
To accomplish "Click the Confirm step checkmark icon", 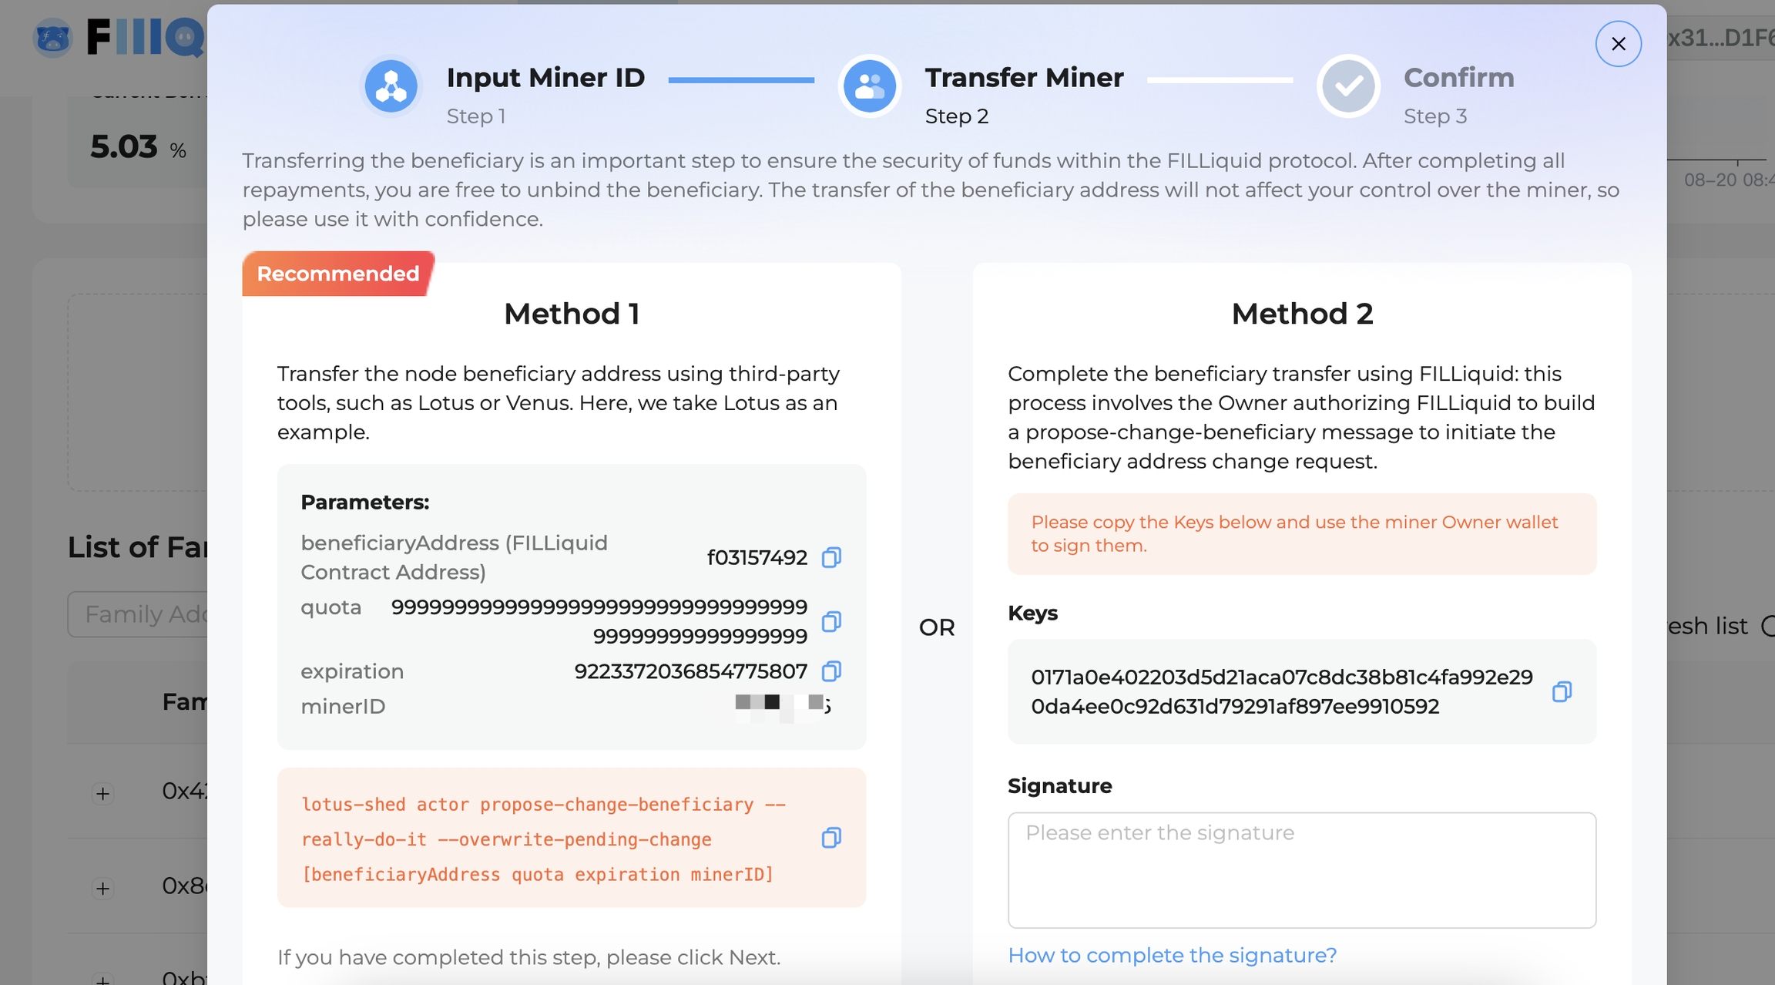I will (1348, 86).
